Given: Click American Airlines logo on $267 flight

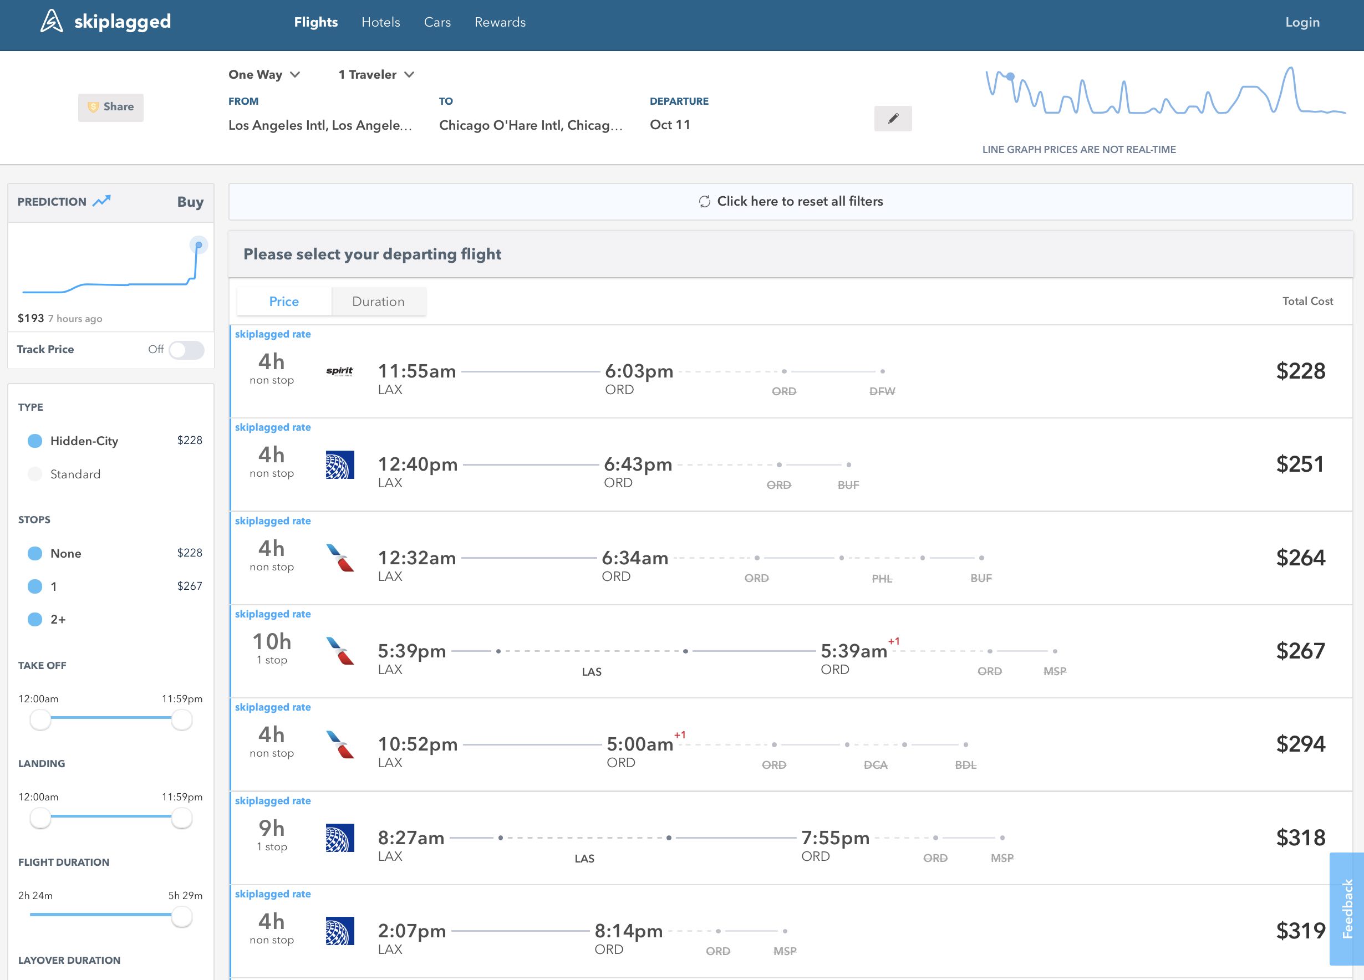Looking at the screenshot, I should (340, 651).
